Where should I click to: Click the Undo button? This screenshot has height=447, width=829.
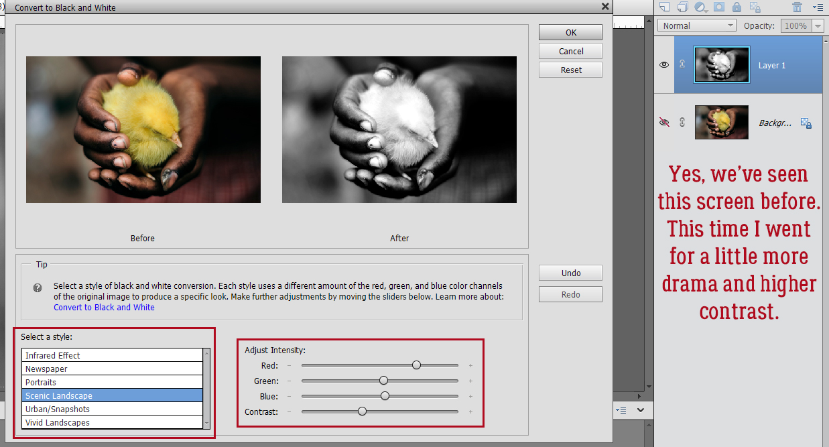coord(570,273)
